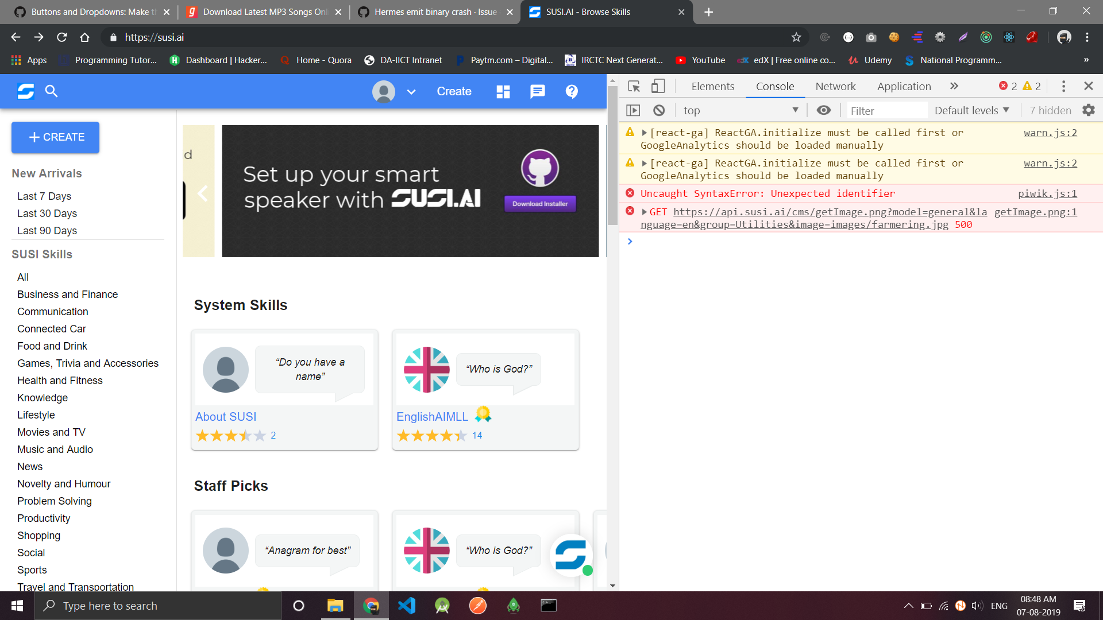Open the JavaScript context dropdown labeled top
This screenshot has width=1103, height=620.
tap(740, 110)
